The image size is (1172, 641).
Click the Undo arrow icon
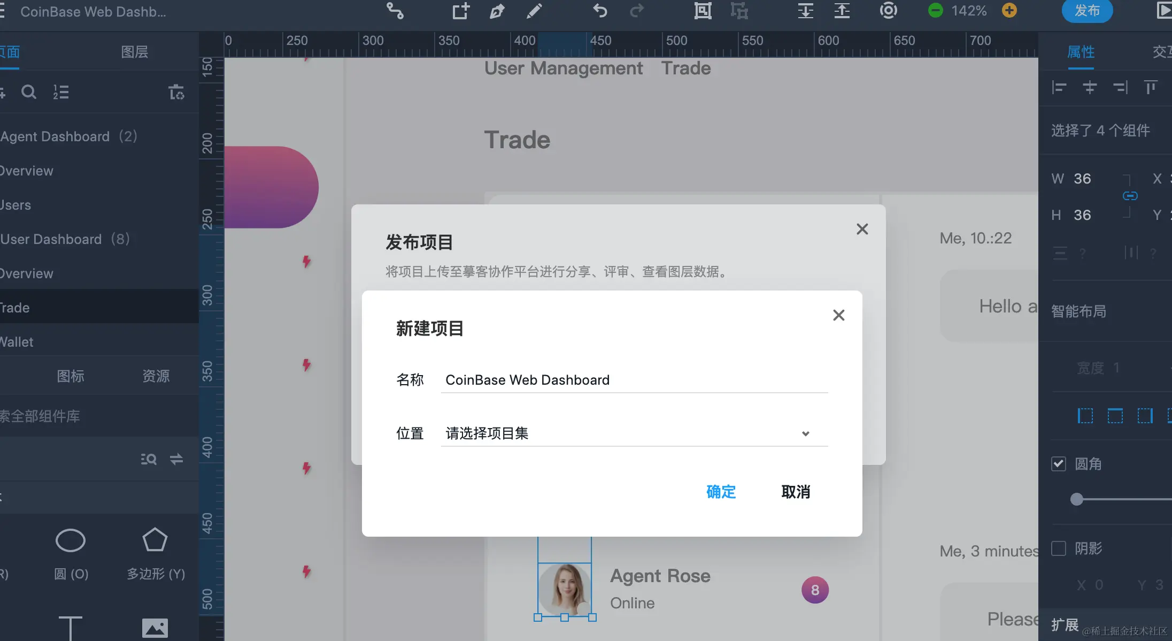click(600, 11)
